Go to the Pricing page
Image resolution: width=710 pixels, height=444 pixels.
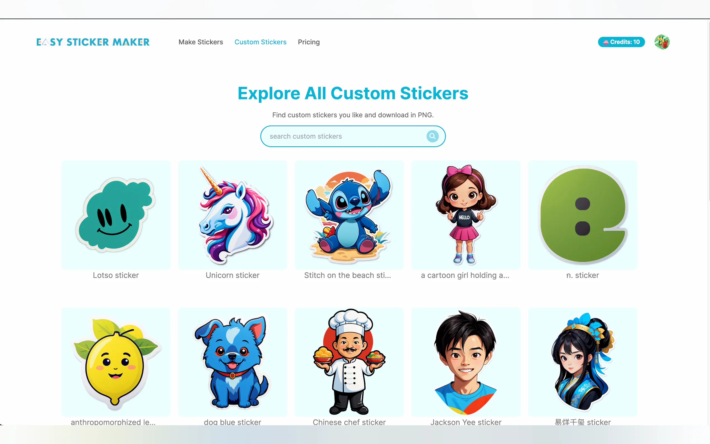click(x=309, y=42)
